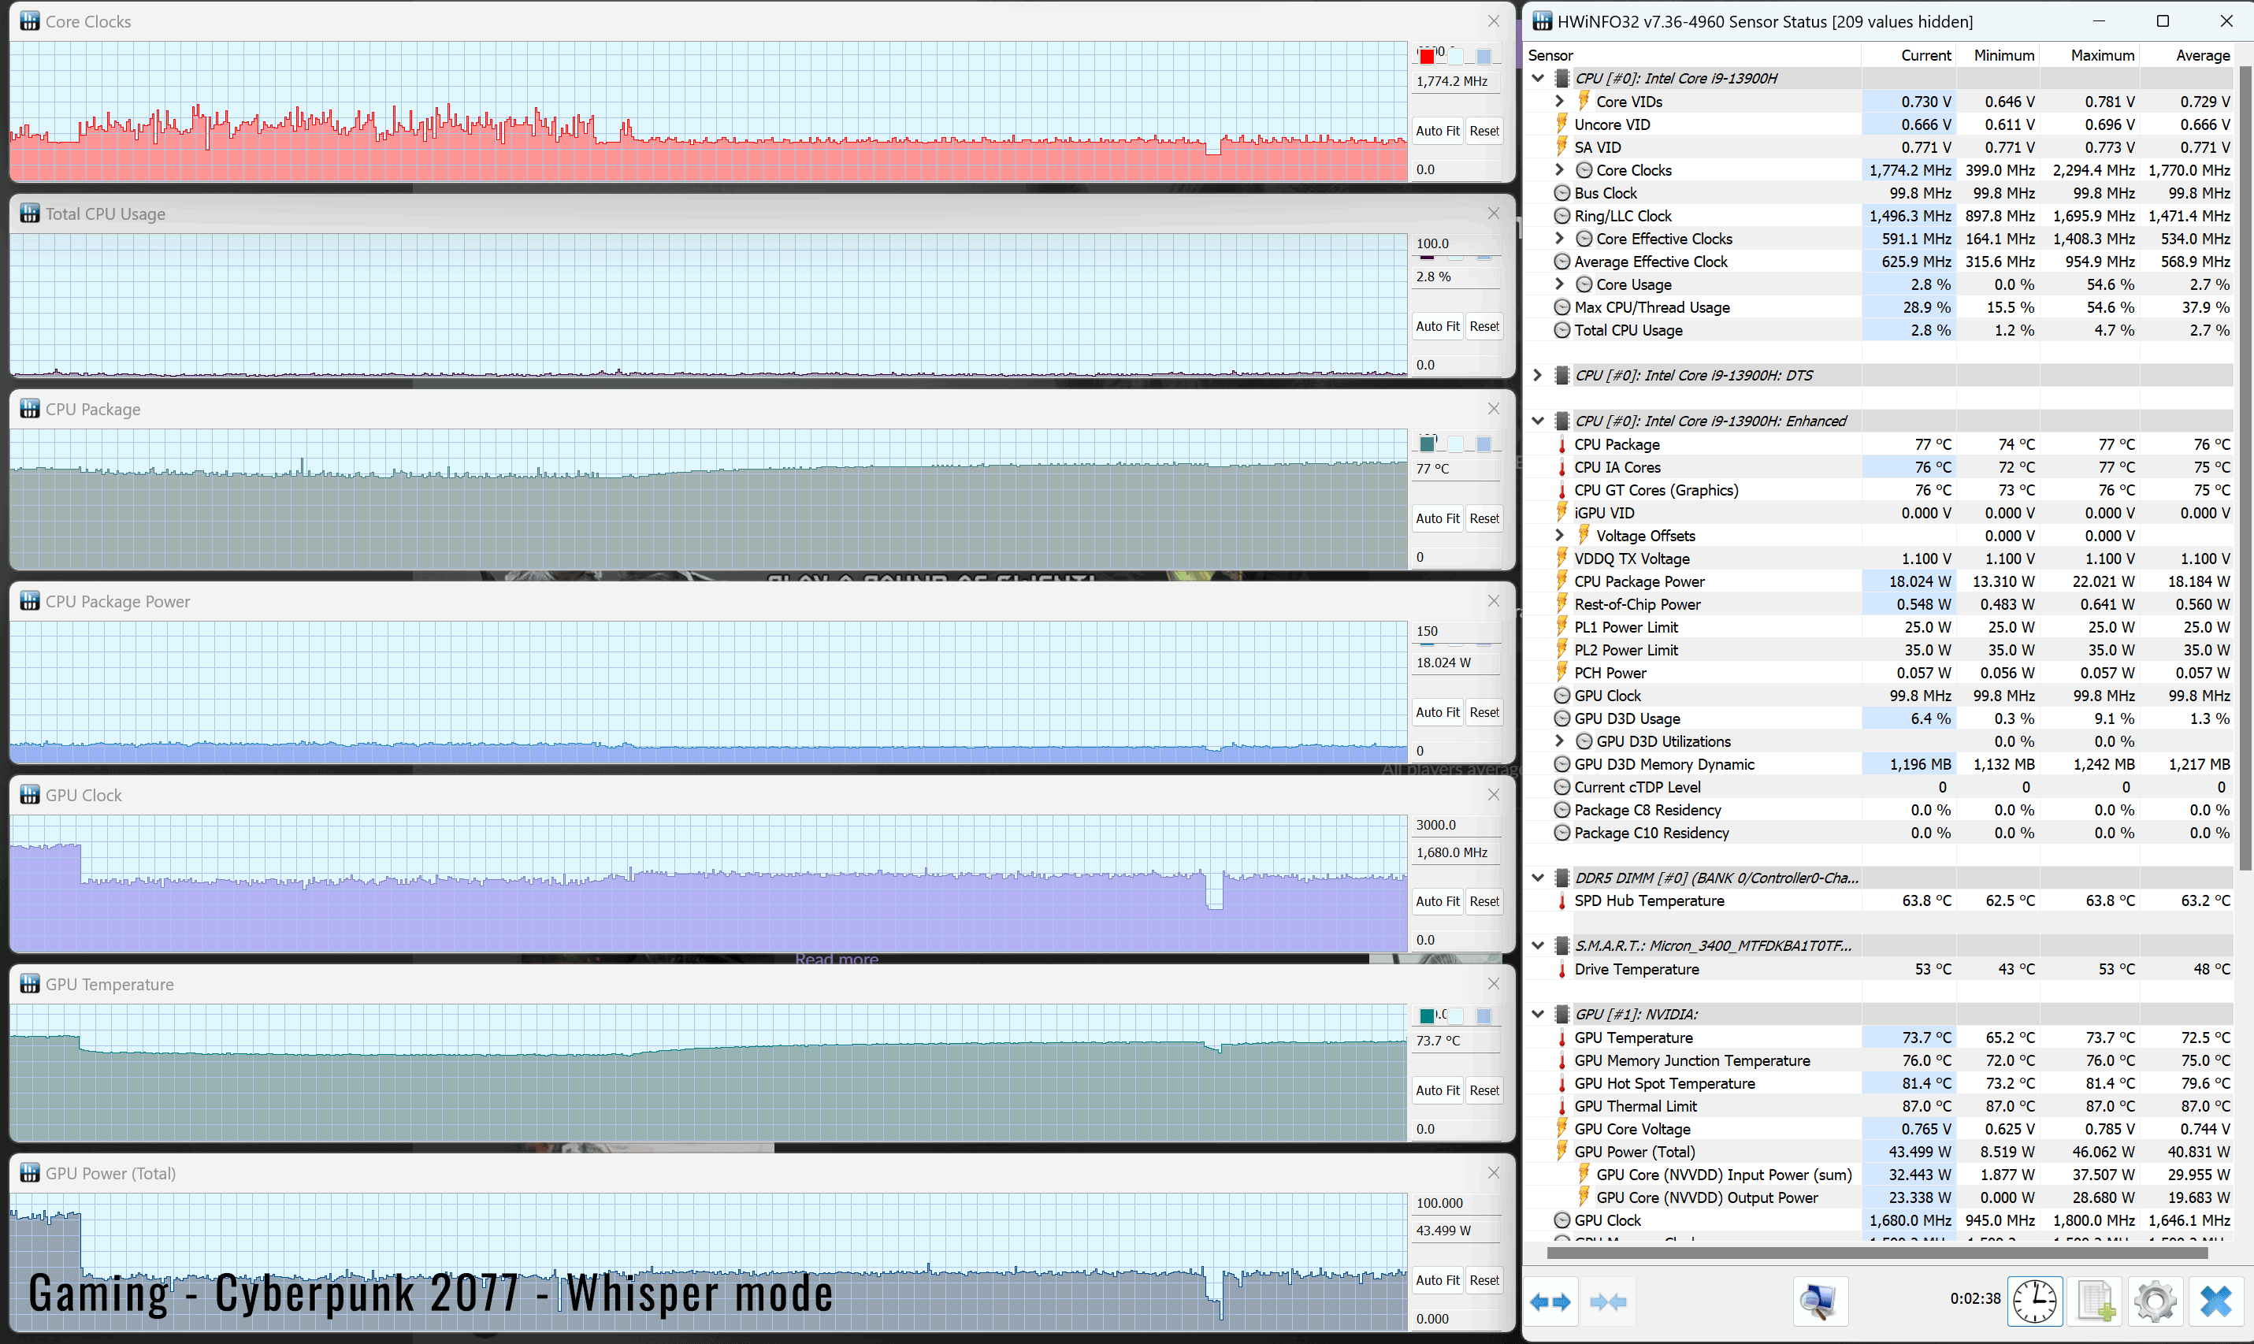Viewport: 2254px width, 1344px height.
Task: Expand the CPU i9-13900H DTS group
Action: [1538, 375]
